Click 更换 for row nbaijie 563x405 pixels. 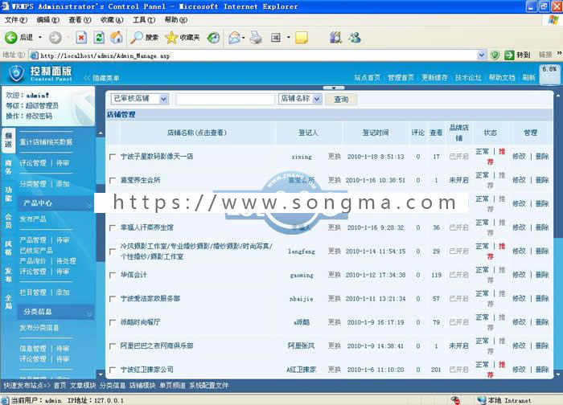335,298
